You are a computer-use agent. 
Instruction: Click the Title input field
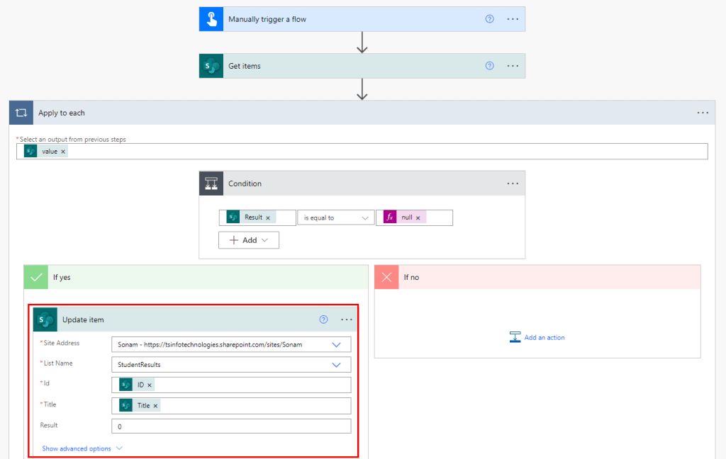coord(231,406)
